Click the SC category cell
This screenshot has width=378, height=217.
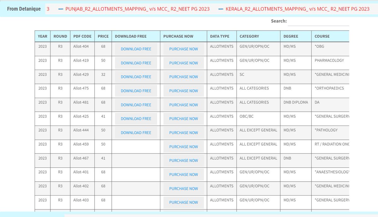point(258,77)
